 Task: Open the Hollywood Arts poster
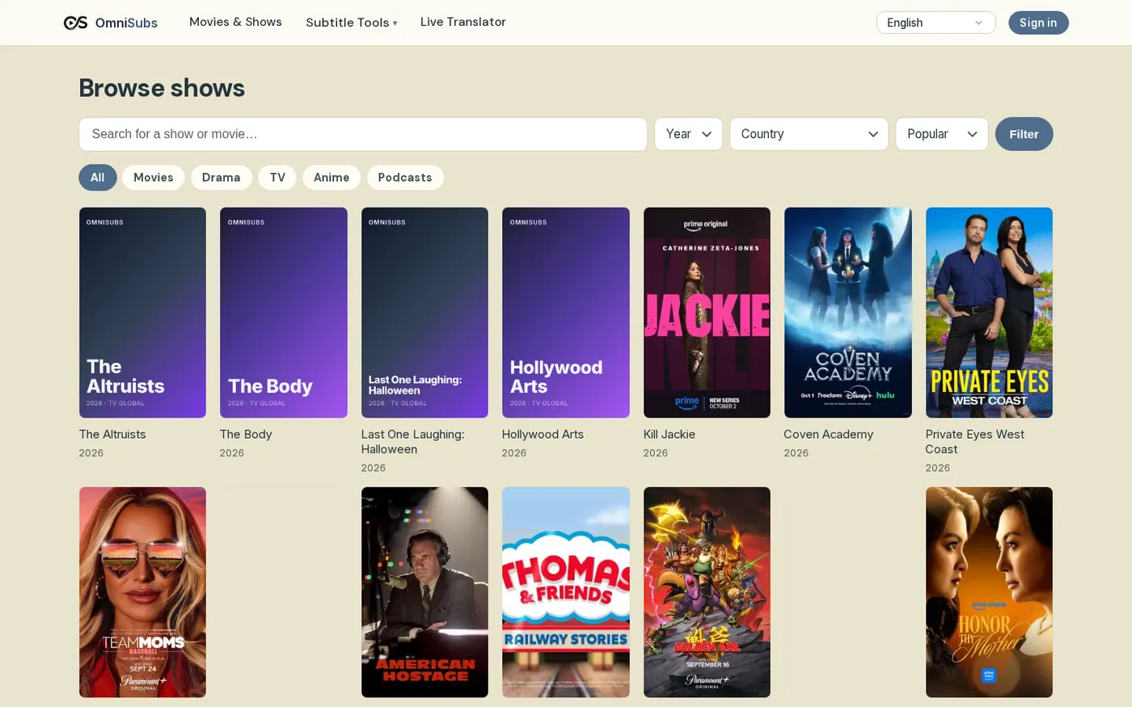566,313
